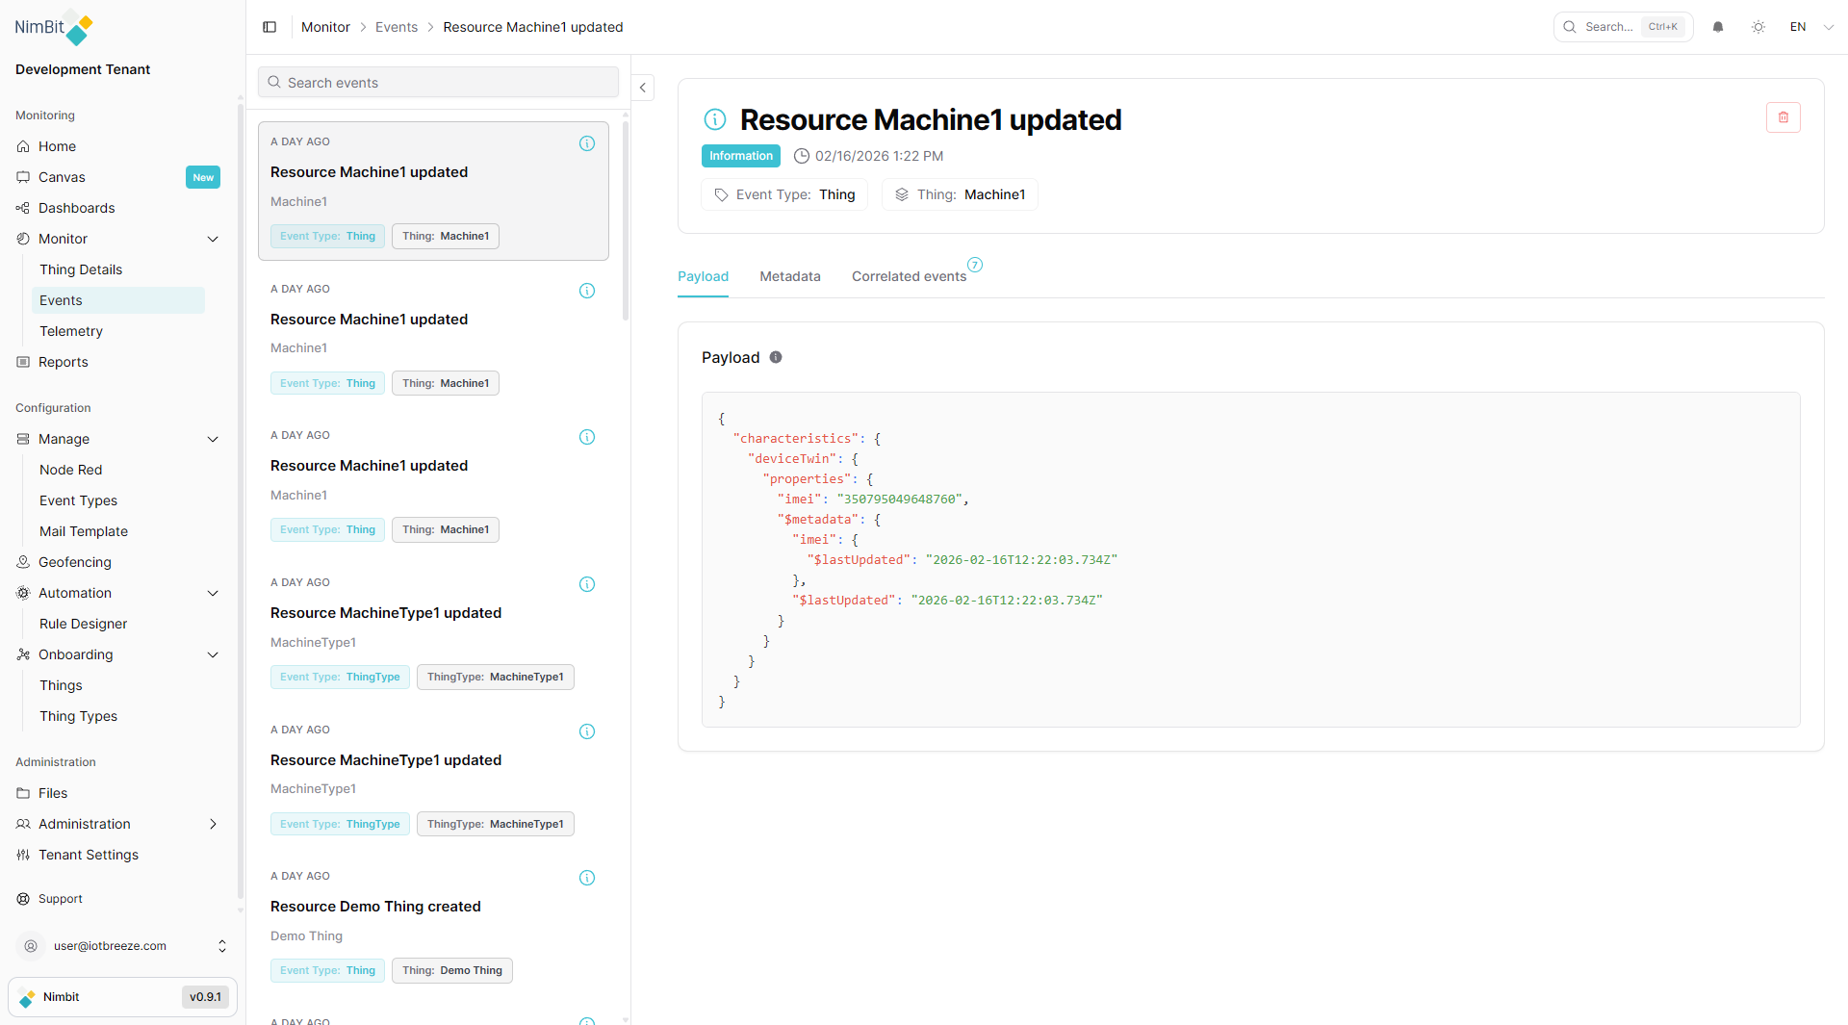Open the EN language dropdown
The image size is (1848, 1025).
[x=1810, y=27]
